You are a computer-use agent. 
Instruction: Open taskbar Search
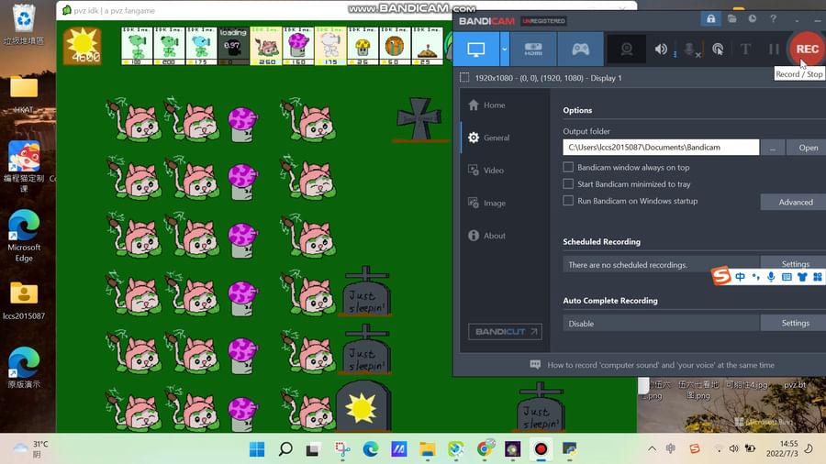285,449
